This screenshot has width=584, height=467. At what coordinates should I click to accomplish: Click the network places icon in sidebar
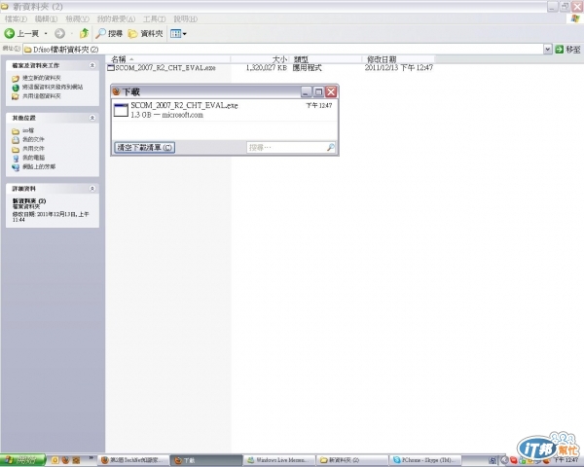[x=16, y=167]
